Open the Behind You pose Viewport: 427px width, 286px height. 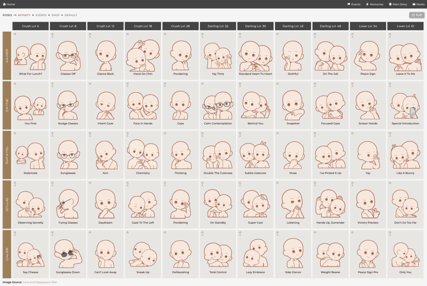[x=256, y=105]
